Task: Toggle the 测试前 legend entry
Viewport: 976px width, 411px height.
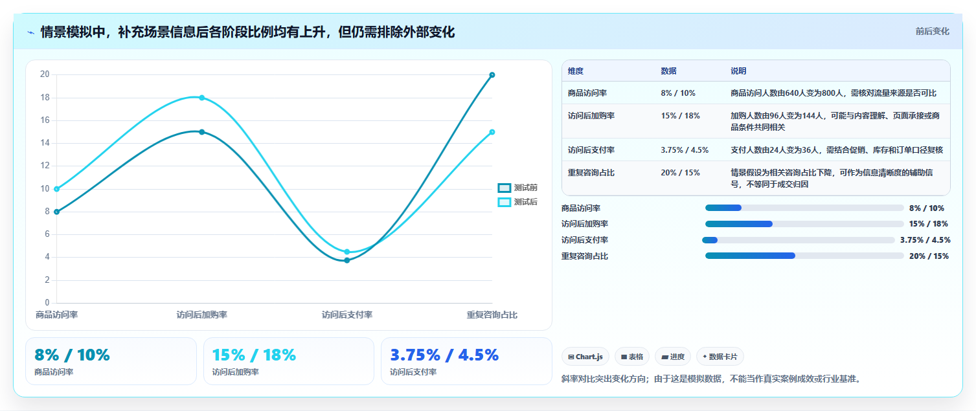Action: [x=517, y=188]
